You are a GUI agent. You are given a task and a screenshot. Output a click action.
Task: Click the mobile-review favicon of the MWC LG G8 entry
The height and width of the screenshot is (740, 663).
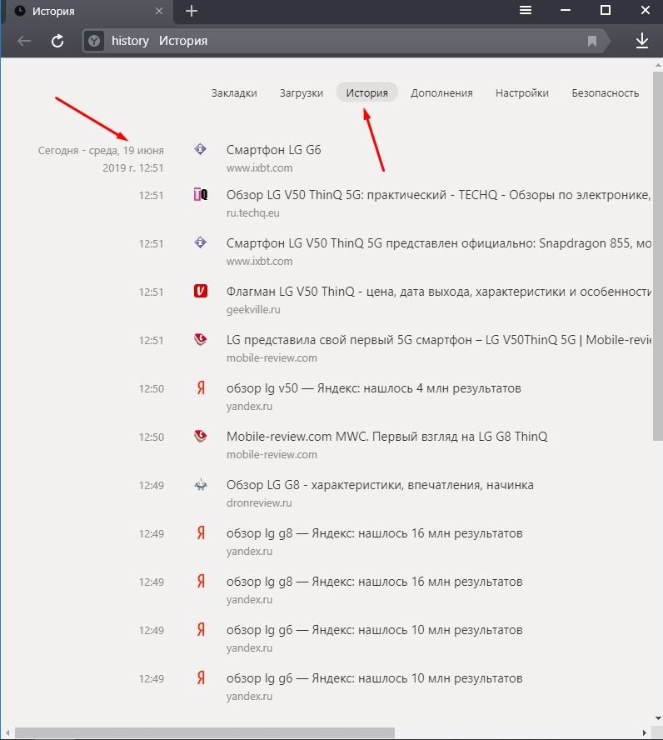(x=201, y=436)
